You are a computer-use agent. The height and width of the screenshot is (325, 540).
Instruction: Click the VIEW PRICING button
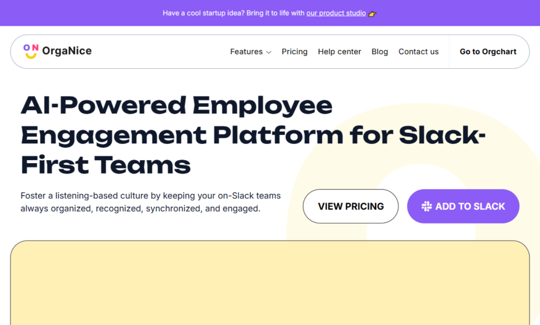350,206
